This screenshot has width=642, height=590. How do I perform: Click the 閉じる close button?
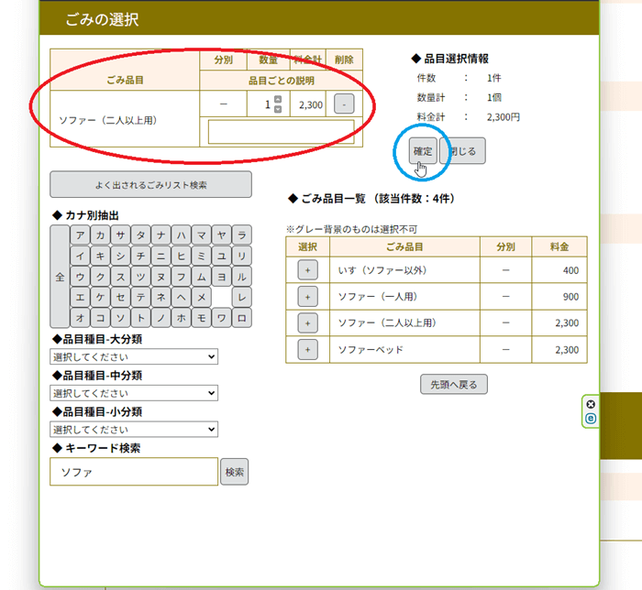462,151
